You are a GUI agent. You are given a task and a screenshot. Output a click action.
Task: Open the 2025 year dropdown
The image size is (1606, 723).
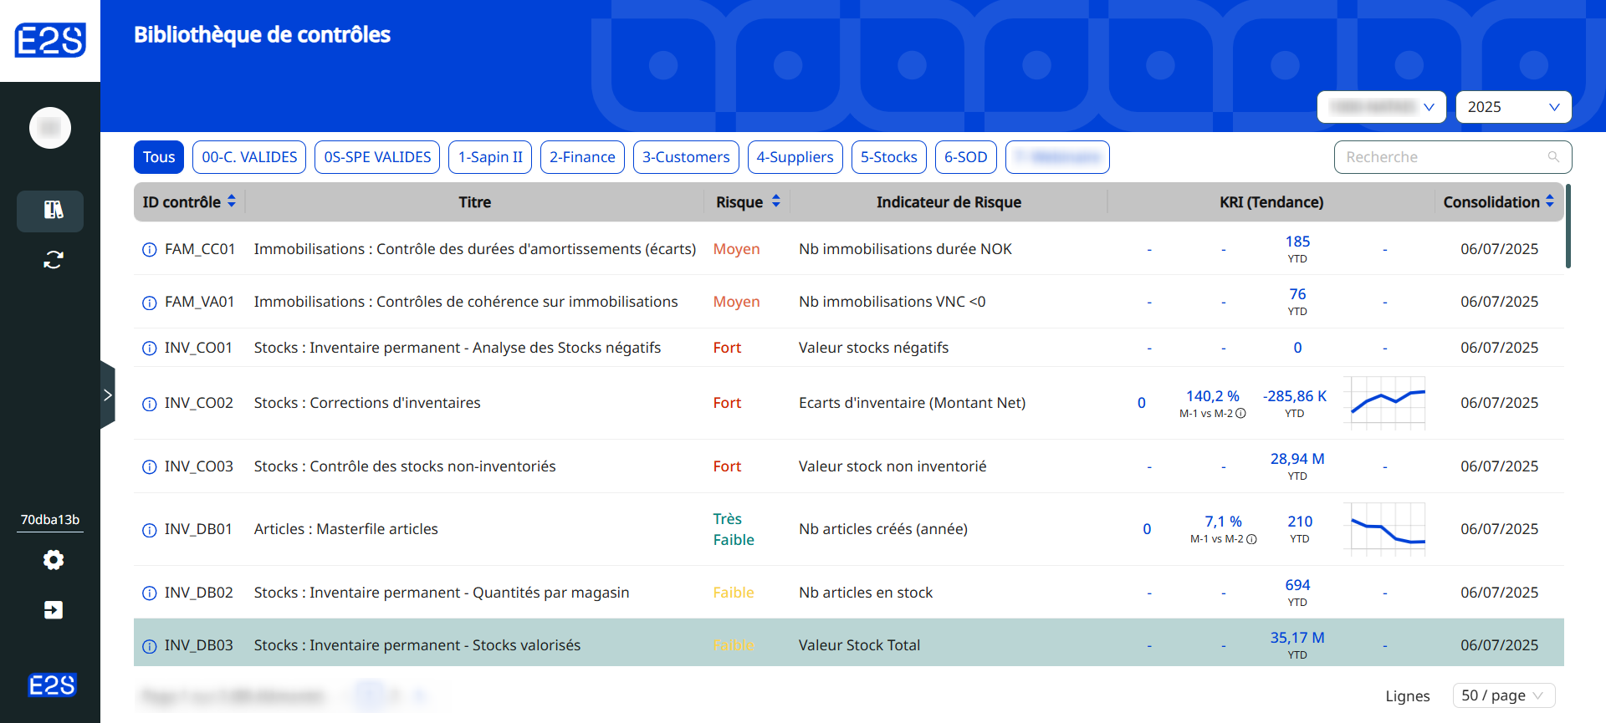click(x=1513, y=107)
